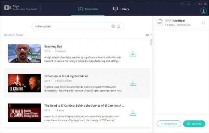This screenshot has width=209, height=133.
Task: Switch to the Download tab
Action: tap(88, 9)
